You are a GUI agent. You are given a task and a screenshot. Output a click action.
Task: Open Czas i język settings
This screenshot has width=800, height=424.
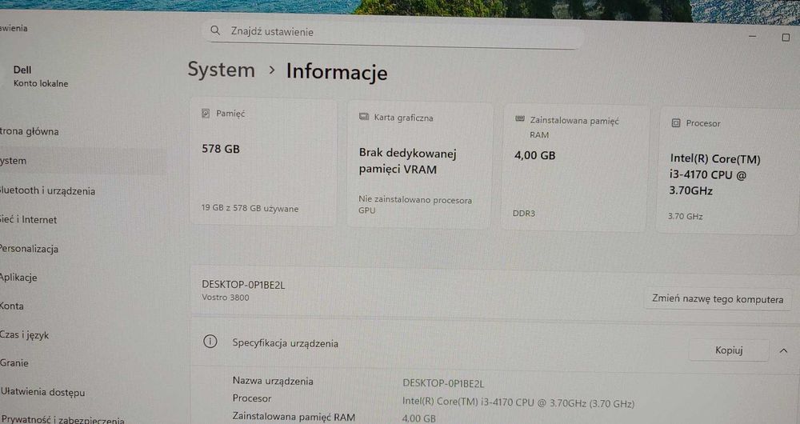[25, 335]
